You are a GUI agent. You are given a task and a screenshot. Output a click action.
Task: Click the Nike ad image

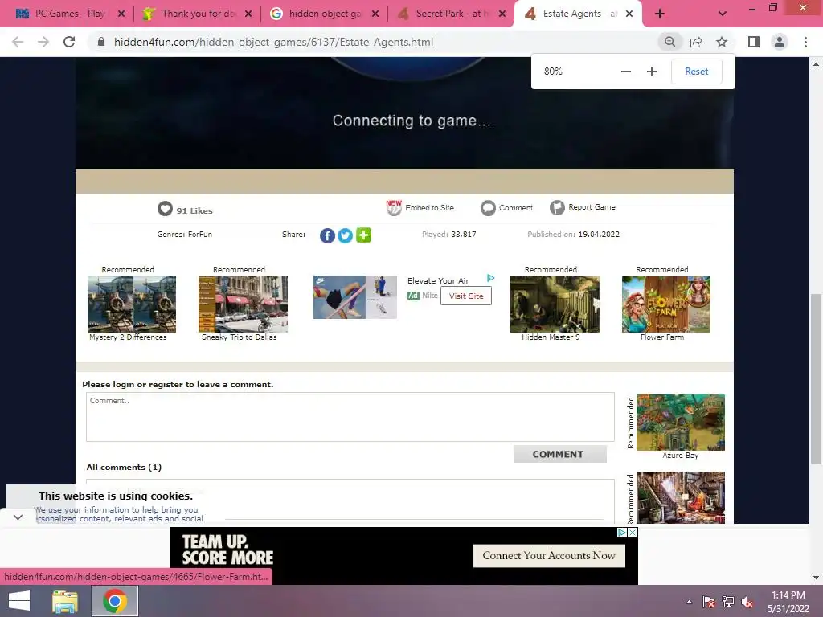point(354,297)
